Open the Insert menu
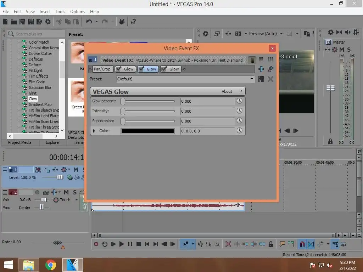This screenshot has height=272, width=363. tap(45, 12)
